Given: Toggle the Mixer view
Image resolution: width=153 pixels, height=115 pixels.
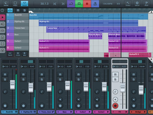Looking at the screenshot, I should (x=25, y=4).
